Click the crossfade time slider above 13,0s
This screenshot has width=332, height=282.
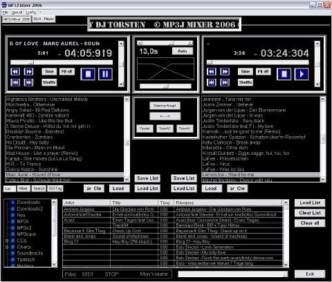[x=165, y=43]
